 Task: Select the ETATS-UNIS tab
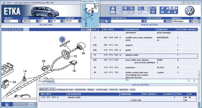102,90
